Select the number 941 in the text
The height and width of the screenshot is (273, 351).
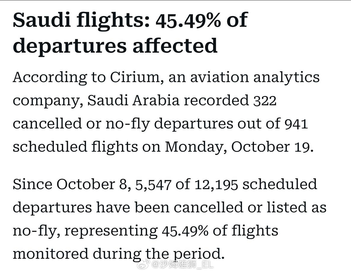coord(296,124)
